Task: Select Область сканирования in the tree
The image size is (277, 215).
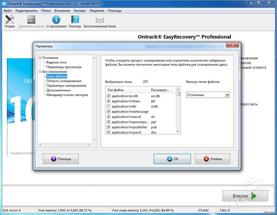Action: click(x=64, y=81)
